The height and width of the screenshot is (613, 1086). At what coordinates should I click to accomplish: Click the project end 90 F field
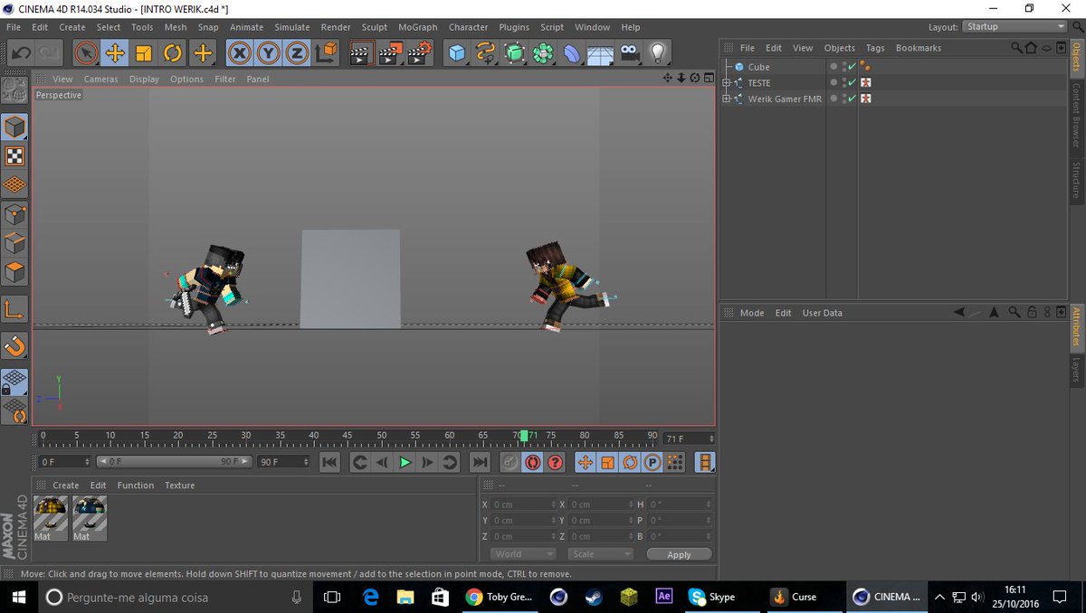(284, 462)
